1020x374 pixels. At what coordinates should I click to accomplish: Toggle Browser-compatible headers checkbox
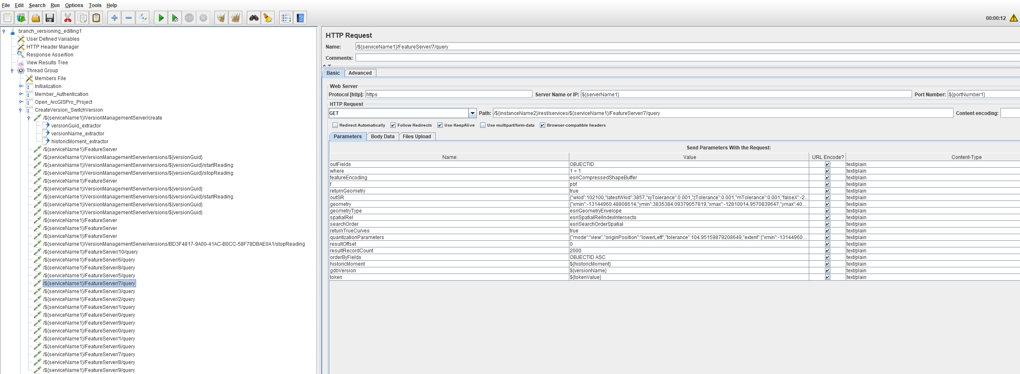(x=542, y=125)
